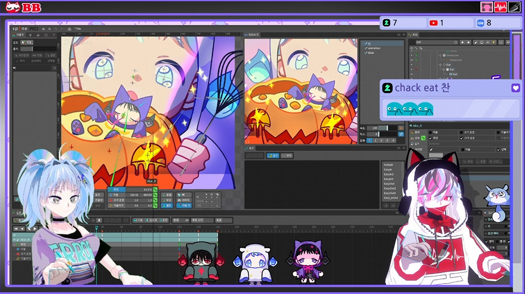Toggle the 이동 checkbox in 분리 row
This screenshot has width=525, height=294.
point(430,133)
